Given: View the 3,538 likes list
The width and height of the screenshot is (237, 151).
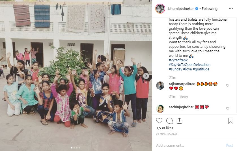Looking at the screenshot, I should click(x=164, y=128).
